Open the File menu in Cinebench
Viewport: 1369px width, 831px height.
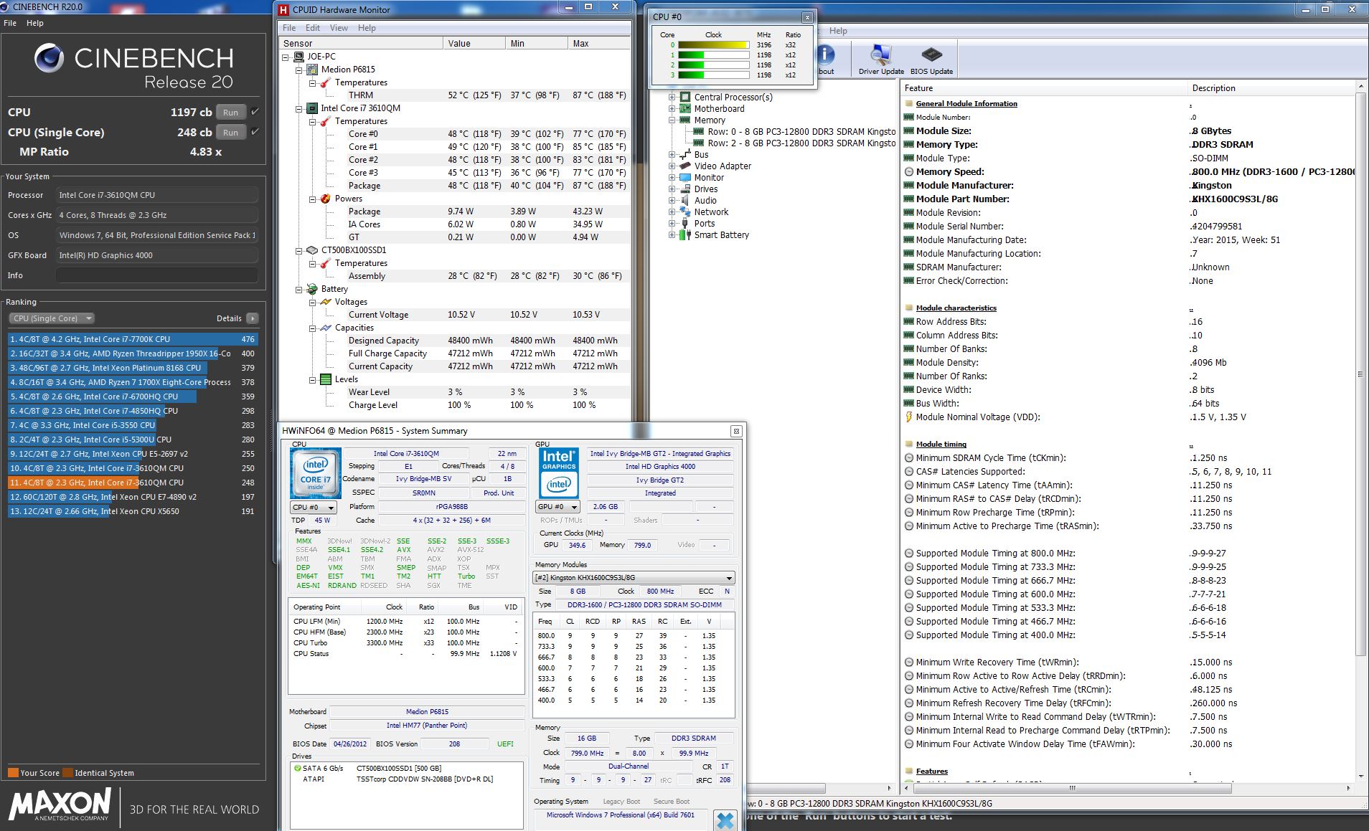(10, 23)
